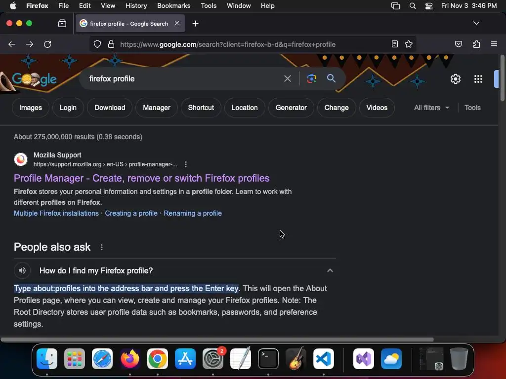Play the audio for Firefox profile answer
Image resolution: width=506 pixels, height=379 pixels.
[22, 270]
